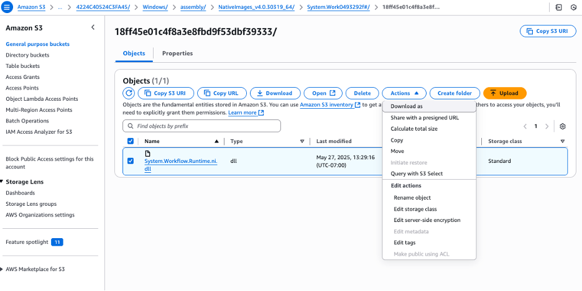The width and height of the screenshot is (582, 291).
Task: Go to the next page arrow
Action: [547, 126]
